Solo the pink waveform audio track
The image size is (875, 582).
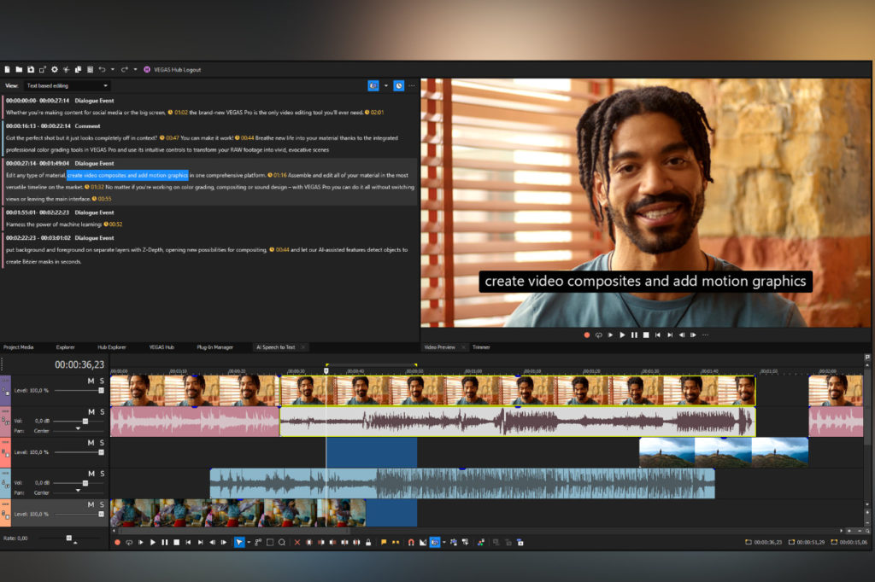coord(102,411)
